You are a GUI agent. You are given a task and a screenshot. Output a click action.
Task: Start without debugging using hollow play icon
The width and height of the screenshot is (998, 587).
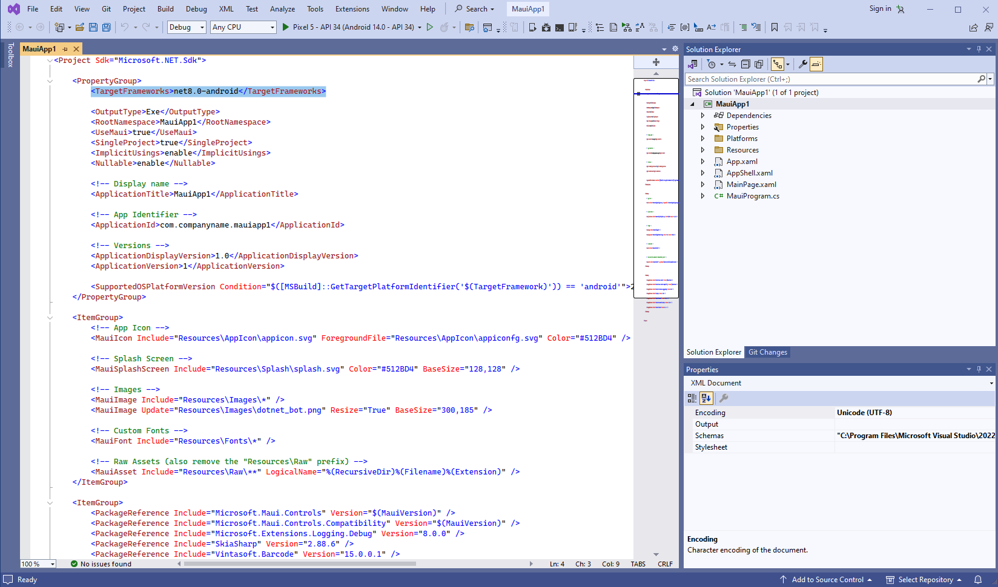430,27
